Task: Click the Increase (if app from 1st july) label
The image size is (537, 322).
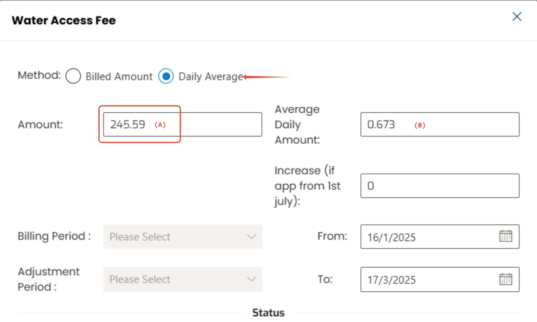Action: coord(307,186)
